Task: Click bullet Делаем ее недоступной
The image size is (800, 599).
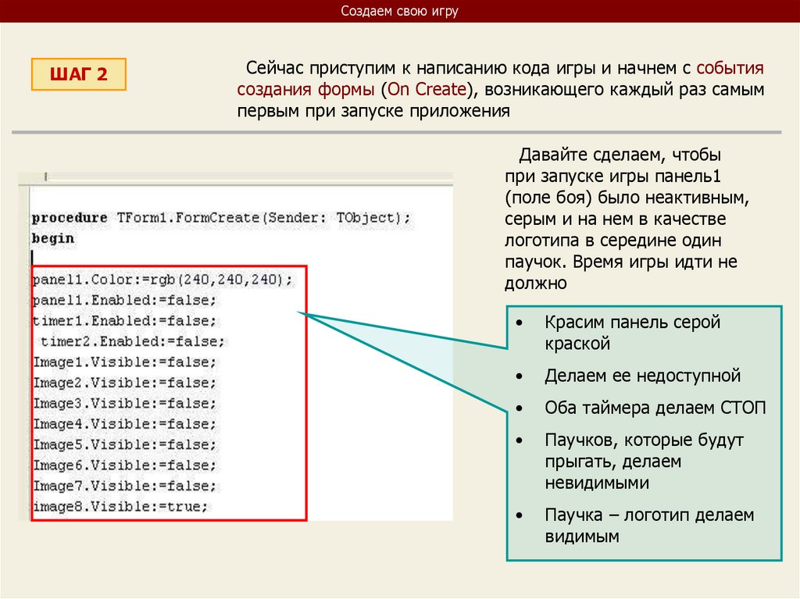Action: (642, 376)
